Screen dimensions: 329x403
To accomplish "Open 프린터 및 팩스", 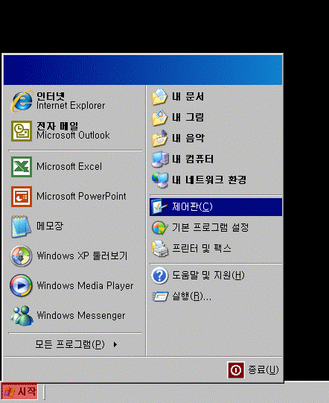I will pos(216,249).
